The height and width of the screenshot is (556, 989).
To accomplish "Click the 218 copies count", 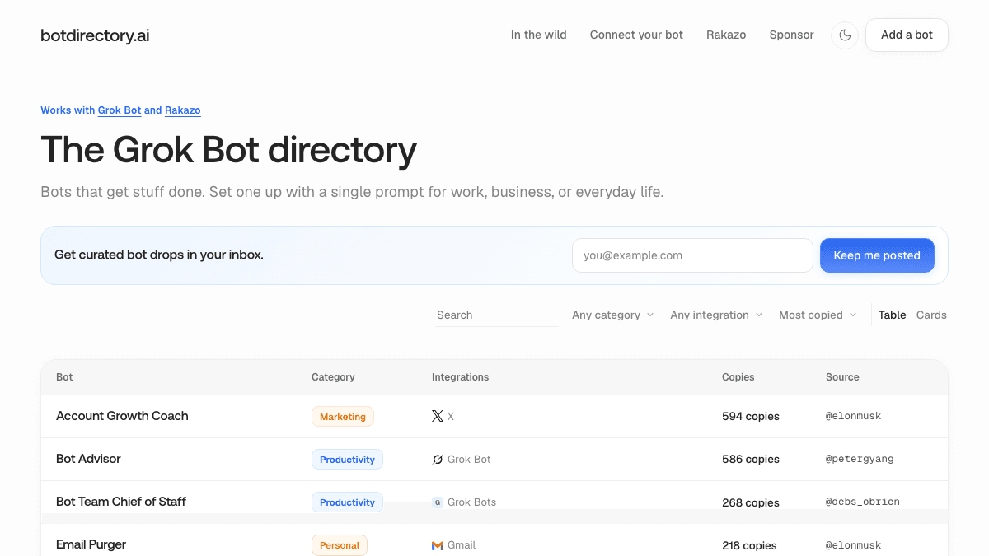I will [749, 545].
